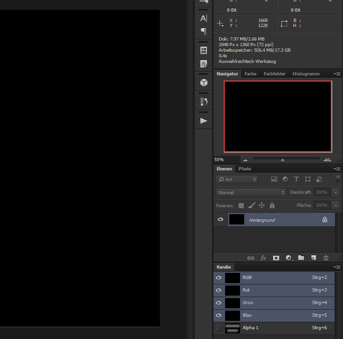Switch to the Histogramm tab

pos(306,74)
